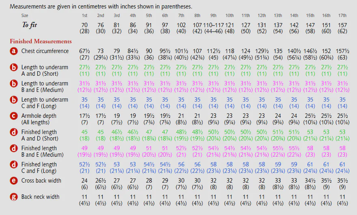357x215 pixels.
Task: Click the 'Finished Measurements' red heading
Action: 41,41
